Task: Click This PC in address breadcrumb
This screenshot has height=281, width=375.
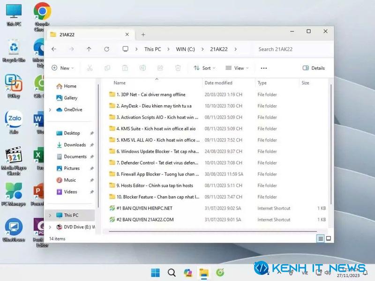Action: pyautogui.click(x=153, y=49)
